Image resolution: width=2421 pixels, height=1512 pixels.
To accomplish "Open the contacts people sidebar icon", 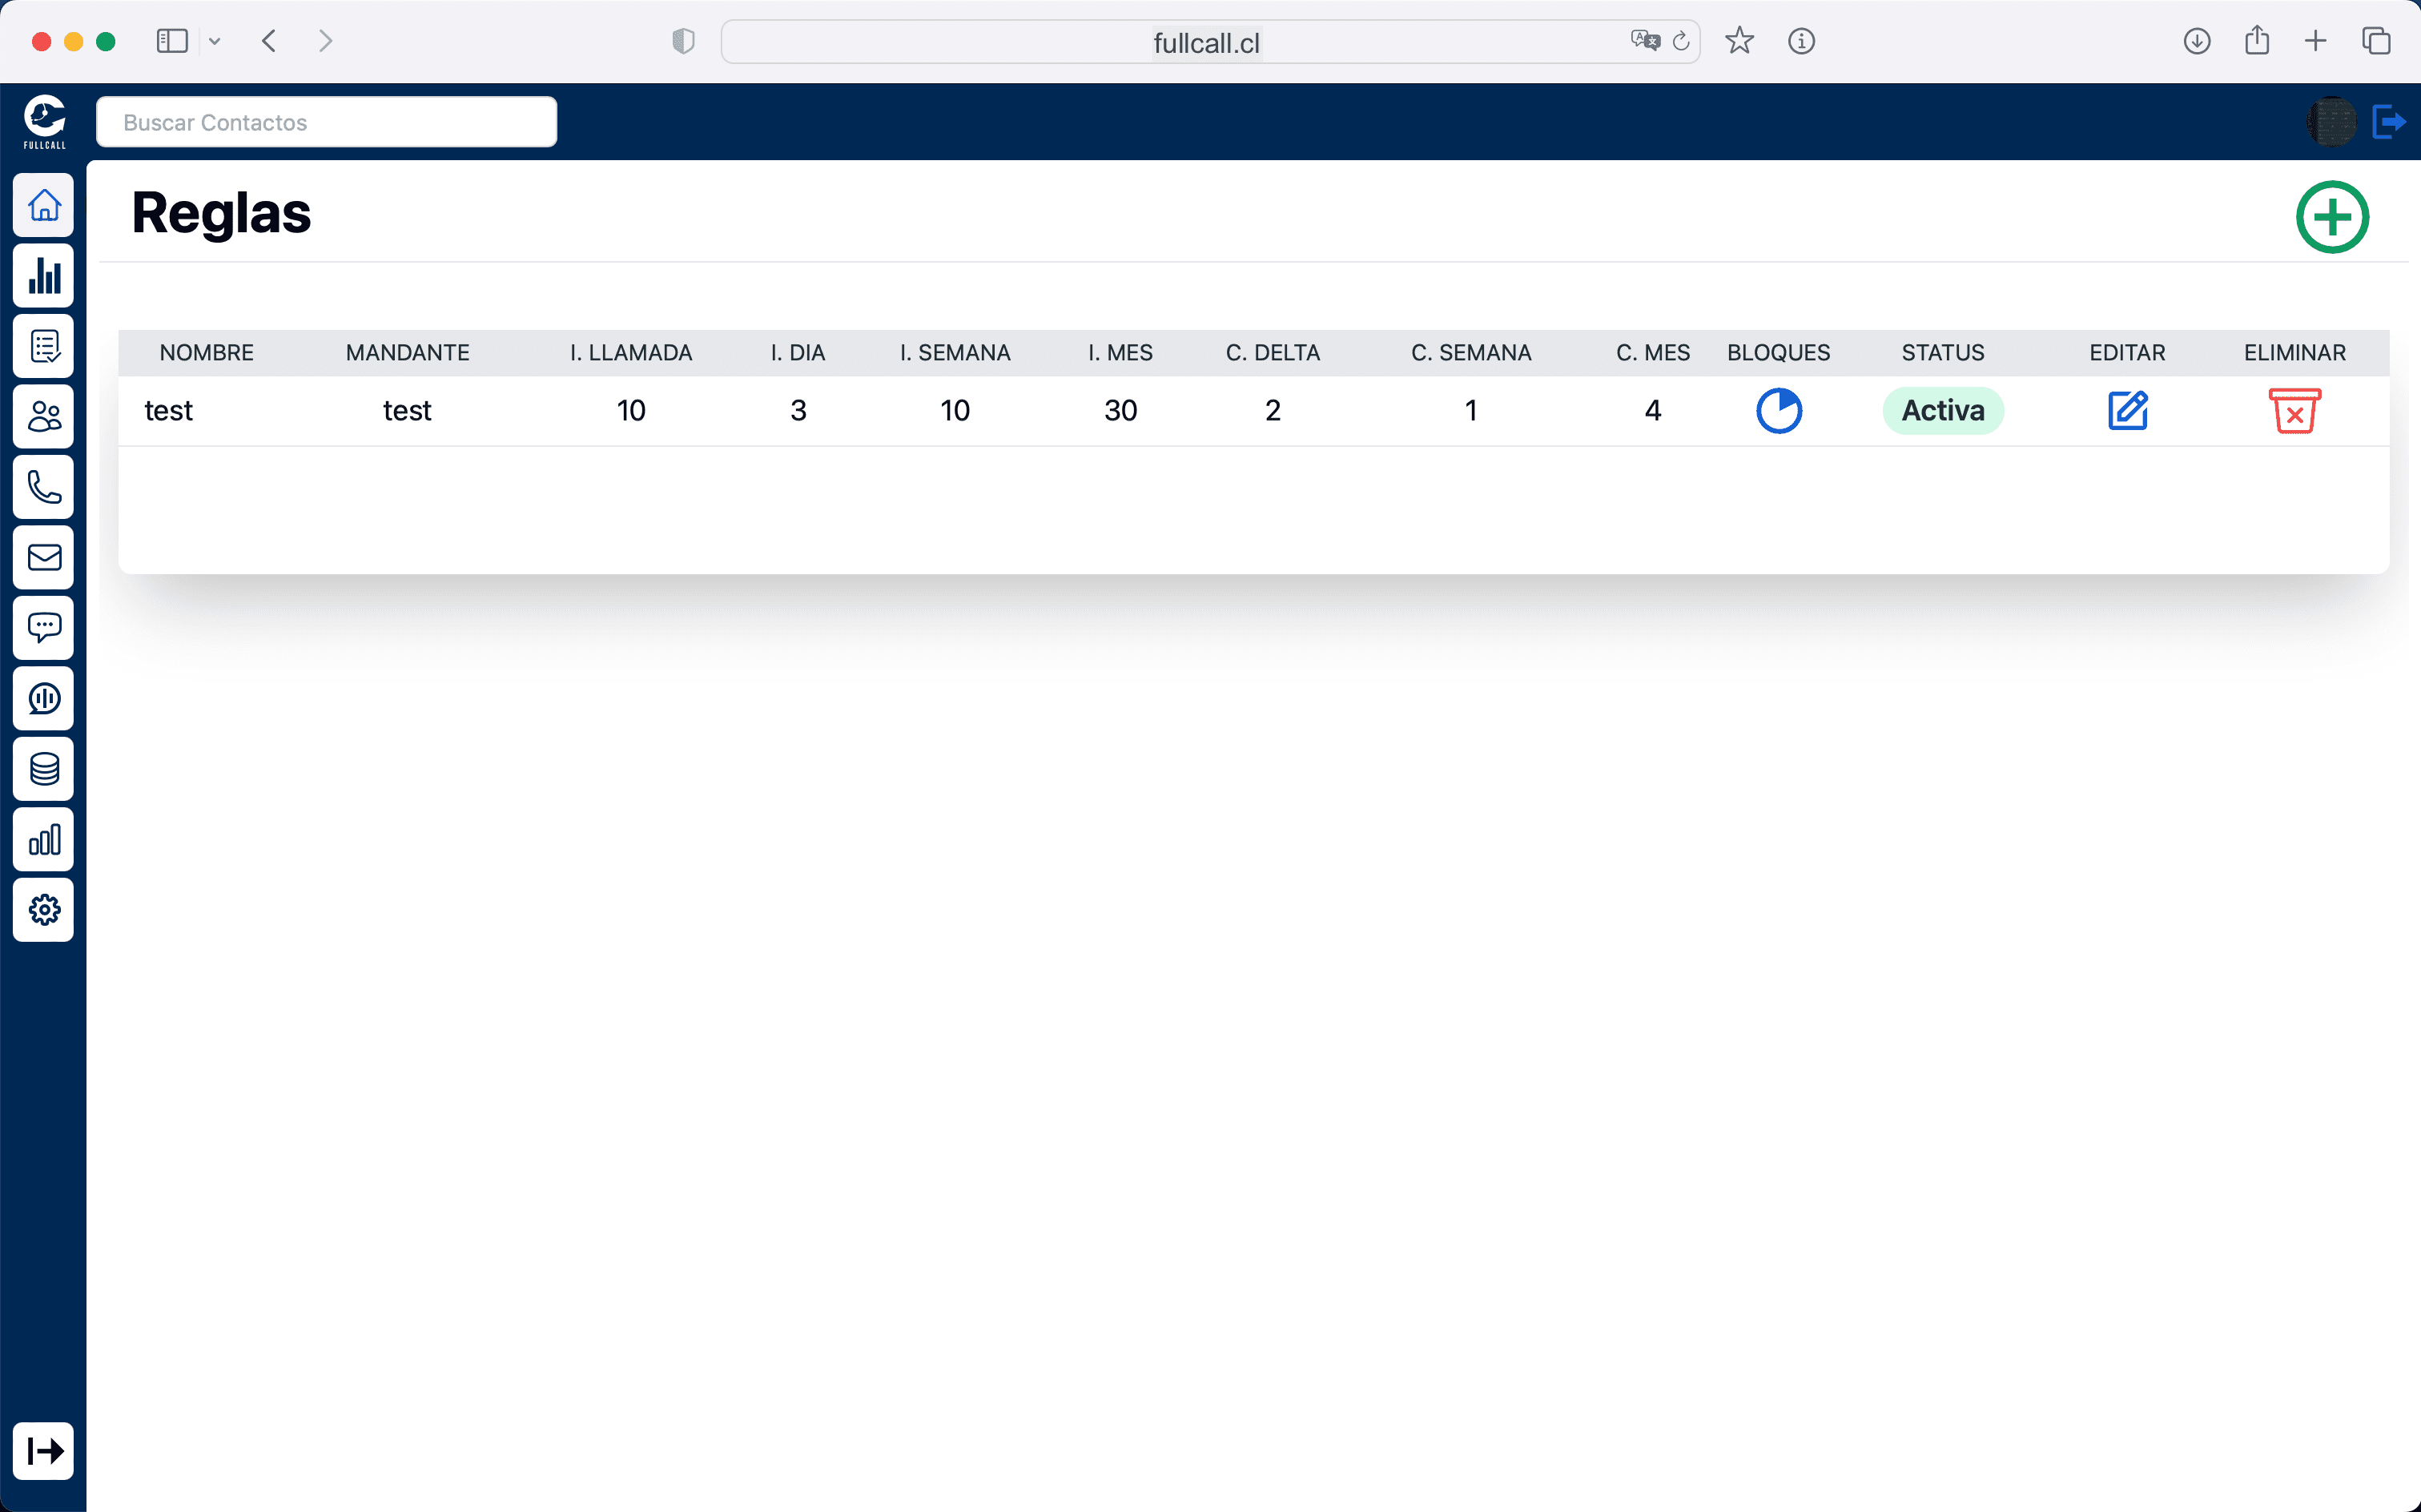I will pos(44,416).
